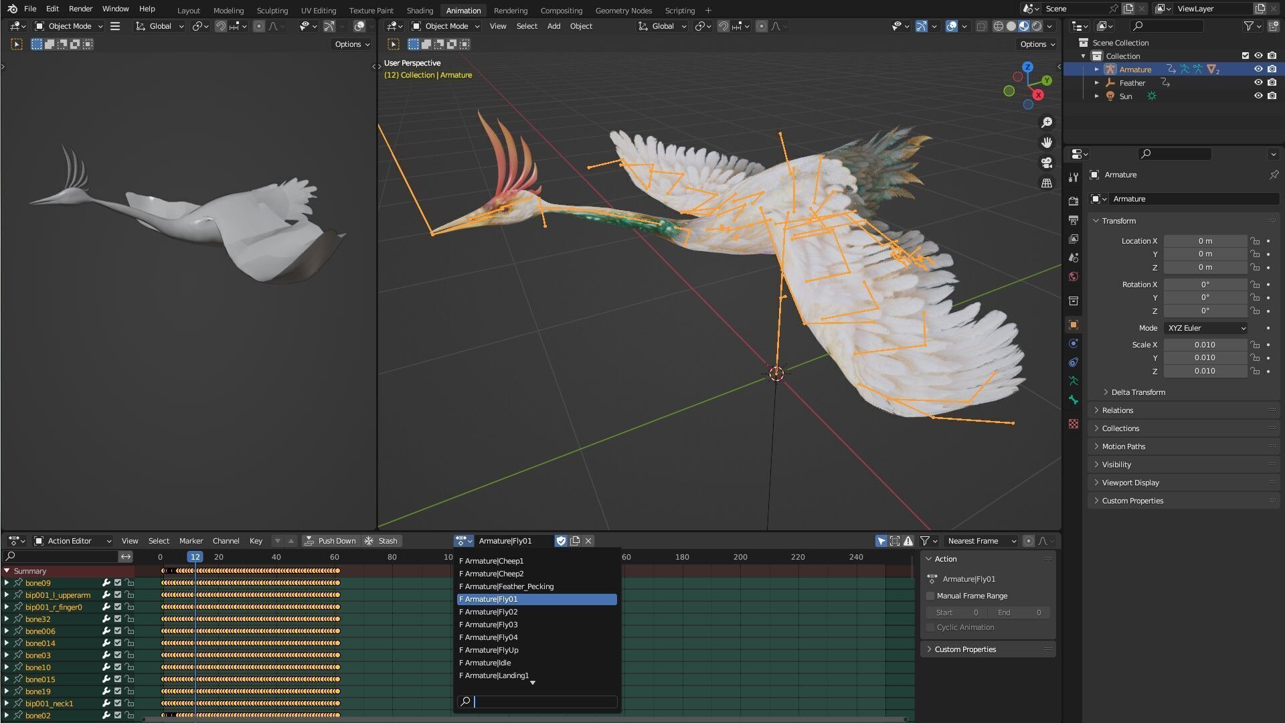Open the Action Editor mode dropdown
Screen dimensions: 1285x723
[72, 541]
